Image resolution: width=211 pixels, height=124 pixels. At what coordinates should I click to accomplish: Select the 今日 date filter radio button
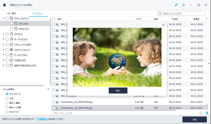click(x=7, y=98)
